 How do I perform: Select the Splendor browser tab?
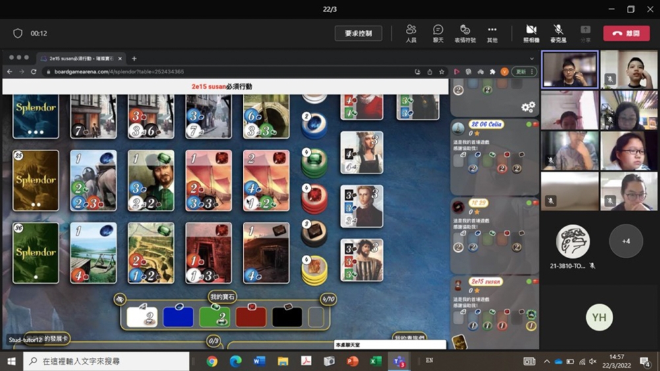coord(80,59)
